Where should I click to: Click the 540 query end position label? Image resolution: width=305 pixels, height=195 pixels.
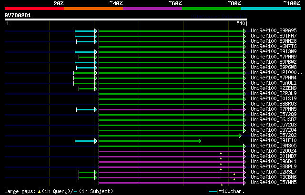pos(241,23)
